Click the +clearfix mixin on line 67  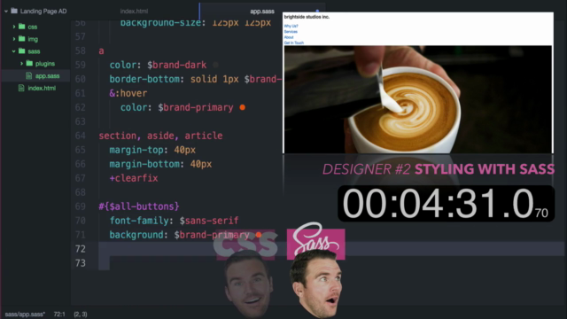click(x=134, y=178)
